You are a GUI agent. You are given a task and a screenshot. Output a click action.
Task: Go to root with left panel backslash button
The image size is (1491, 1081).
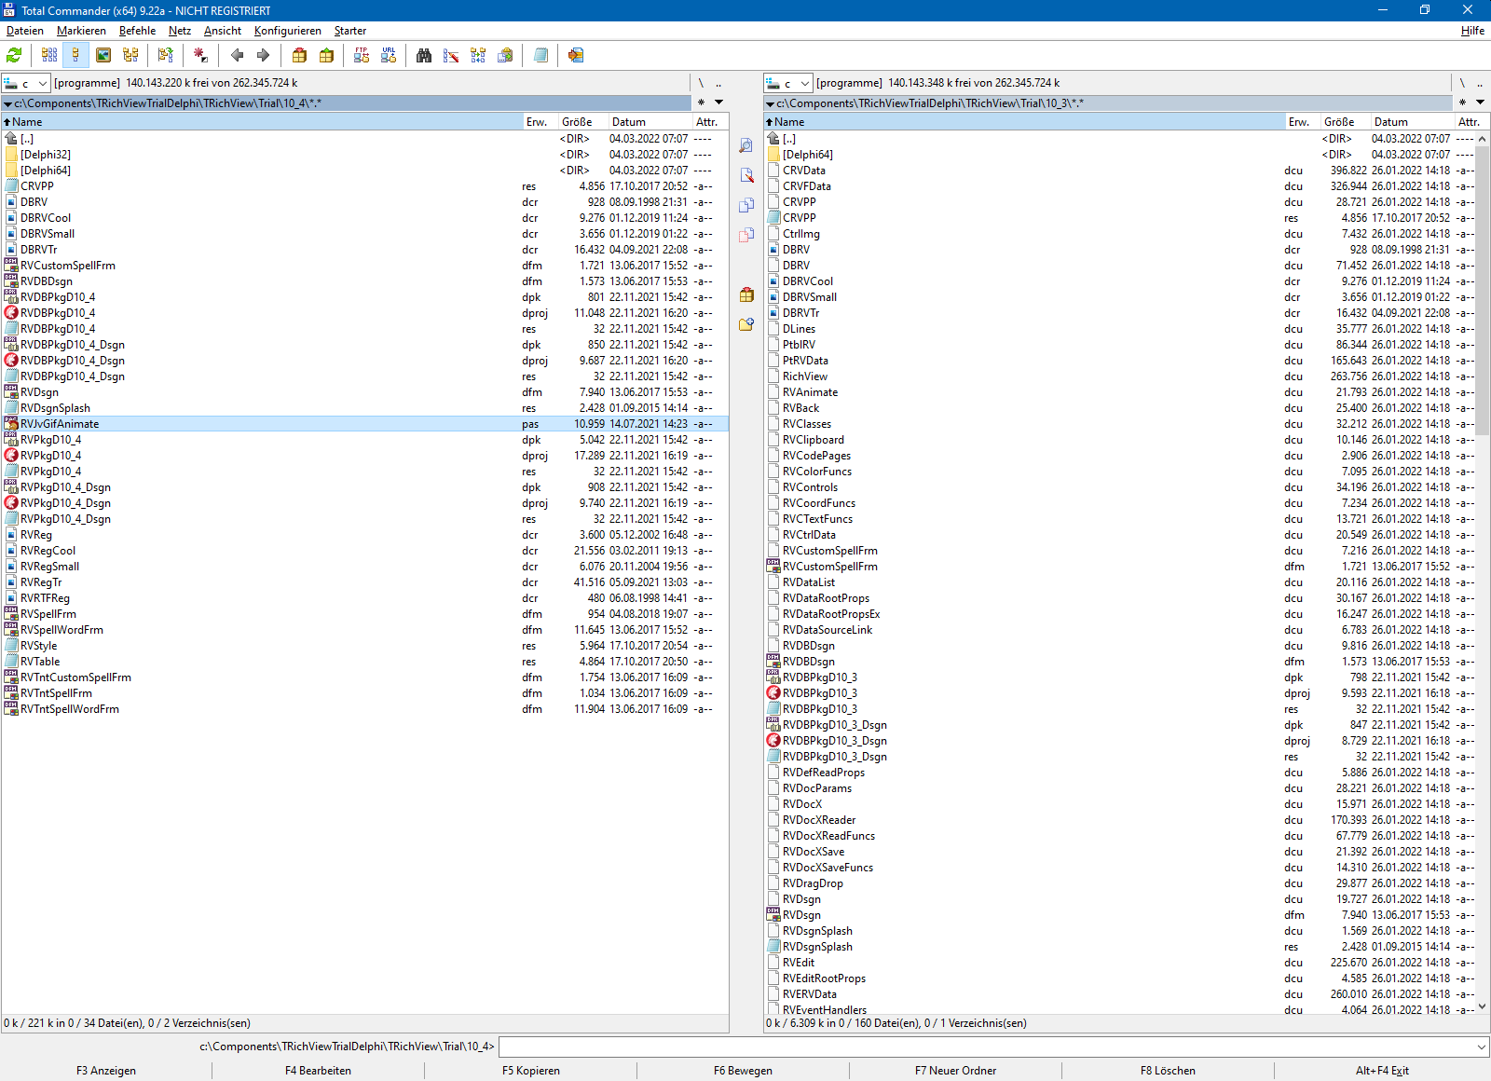(x=701, y=83)
